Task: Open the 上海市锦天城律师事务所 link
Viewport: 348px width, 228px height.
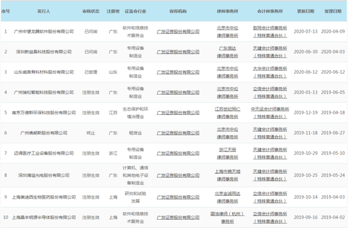Action: [x=228, y=176]
